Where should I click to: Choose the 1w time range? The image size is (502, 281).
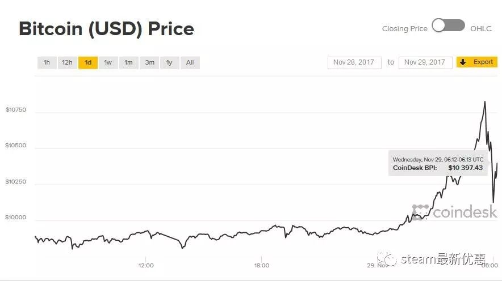pyautogui.click(x=108, y=62)
